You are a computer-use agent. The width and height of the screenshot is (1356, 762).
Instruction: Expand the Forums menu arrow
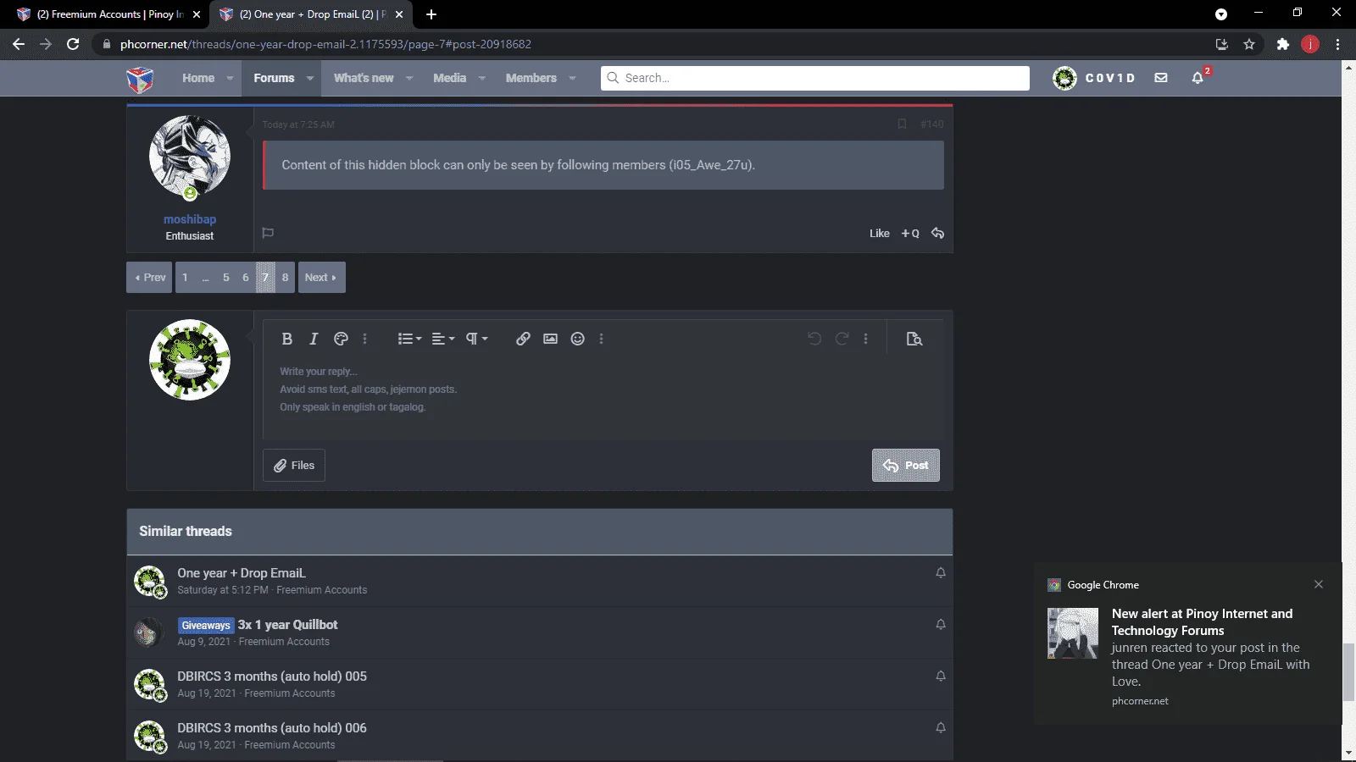tap(310, 78)
